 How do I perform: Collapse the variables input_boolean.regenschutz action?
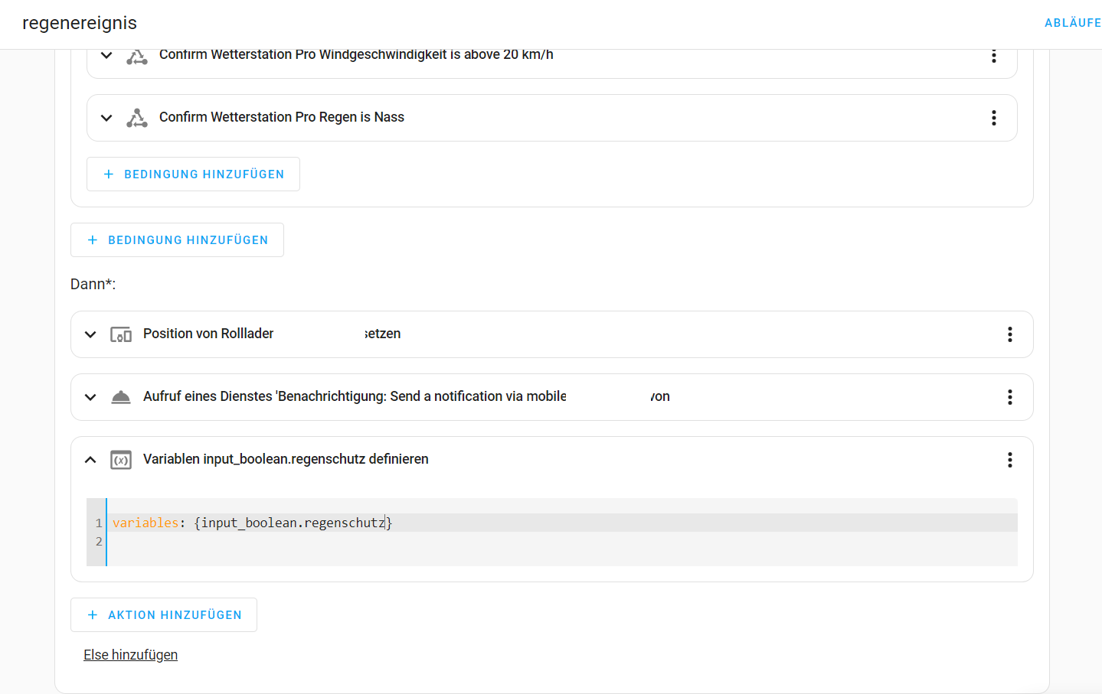90,459
